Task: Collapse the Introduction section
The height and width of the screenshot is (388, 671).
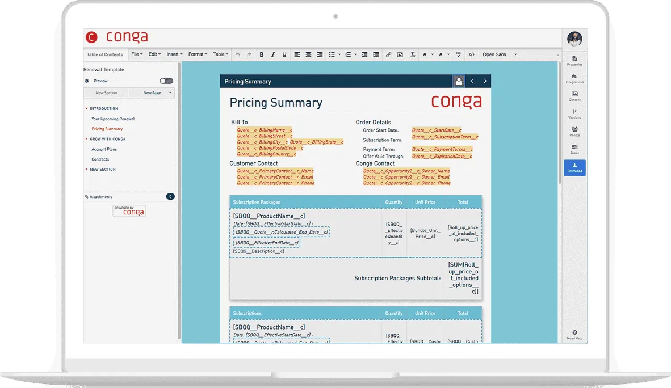Action: (87, 108)
